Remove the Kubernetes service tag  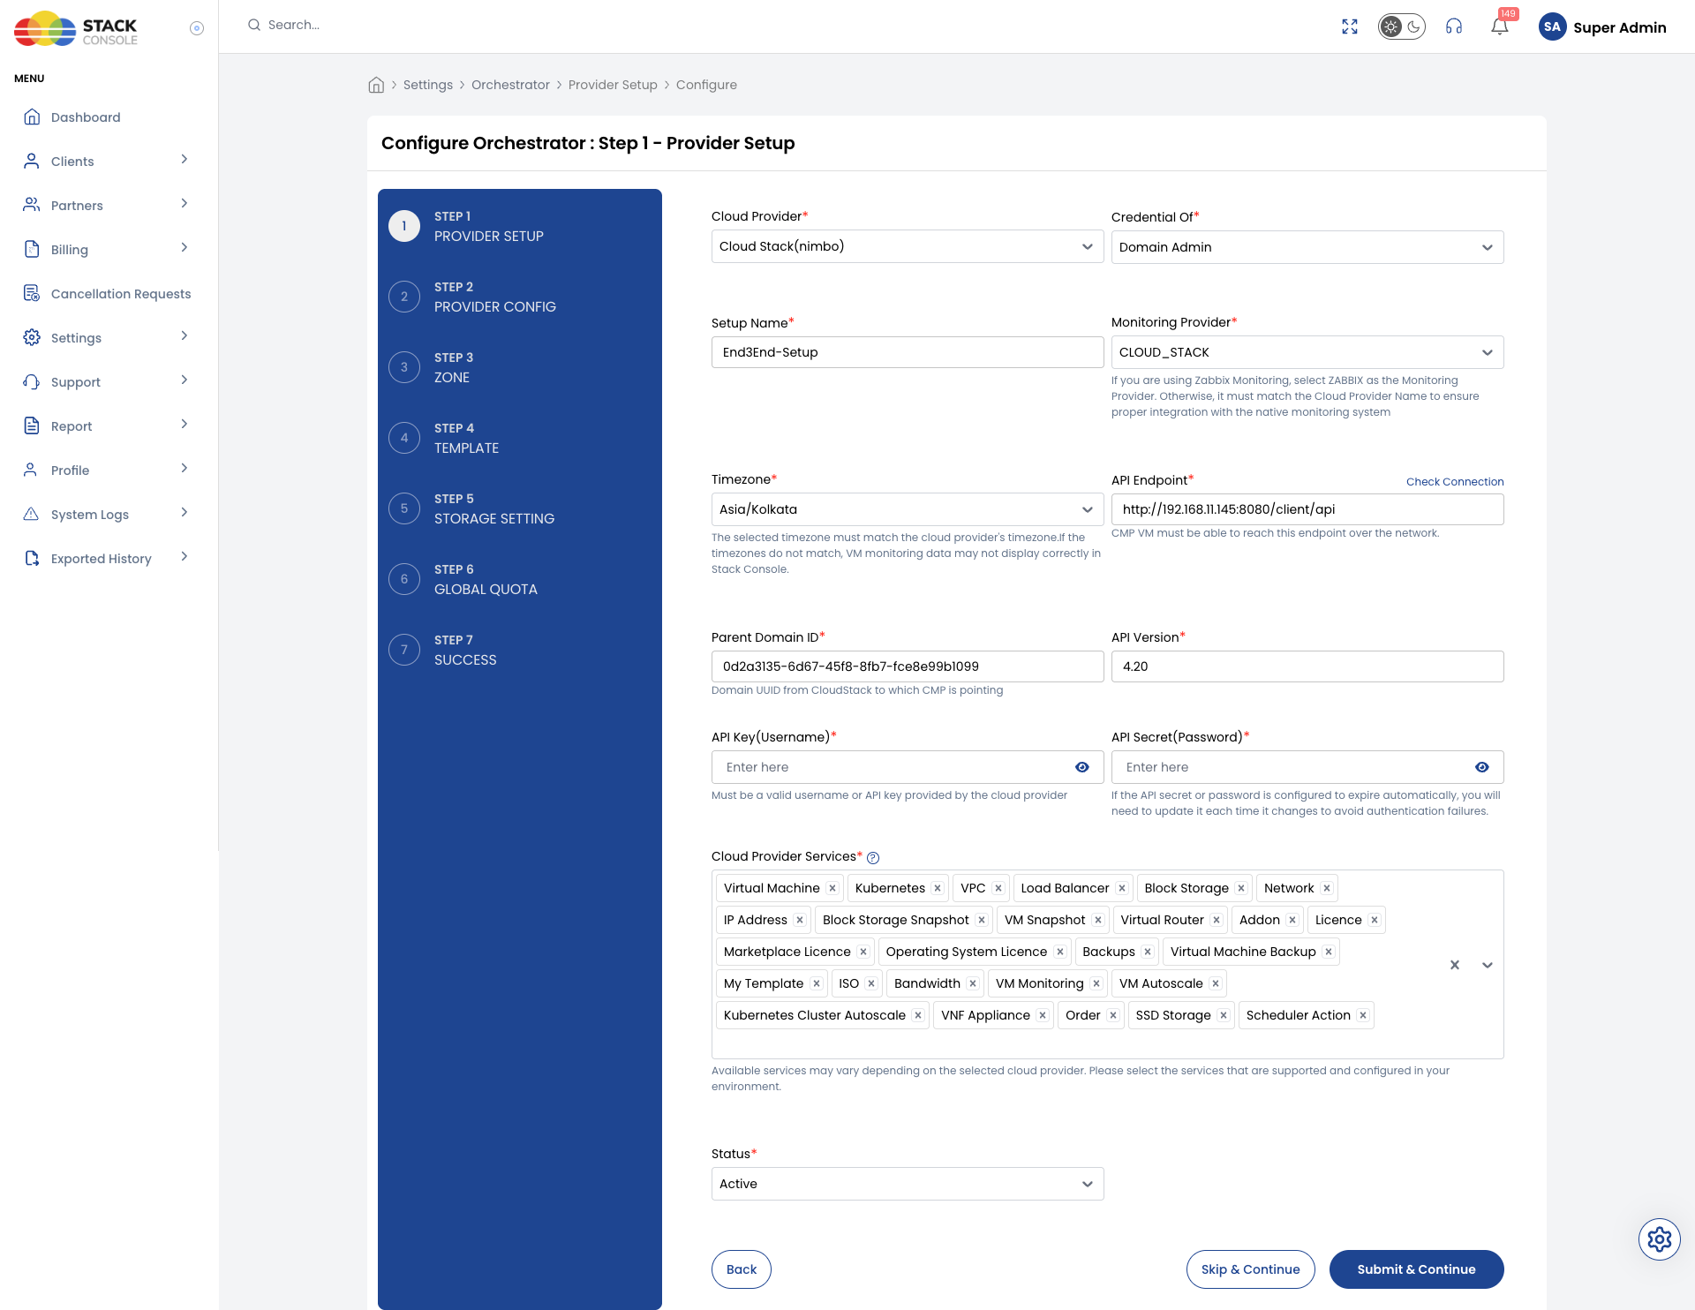tap(938, 888)
